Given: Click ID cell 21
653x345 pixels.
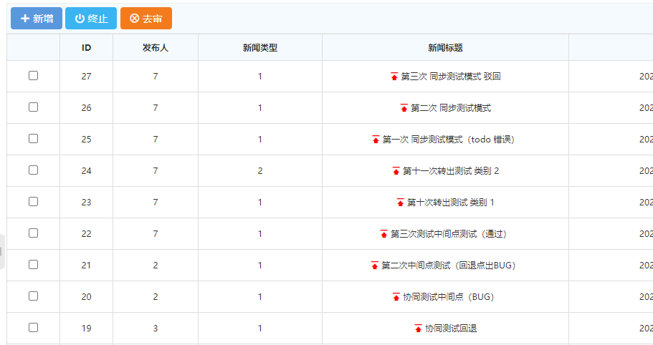Looking at the screenshot, I should [86, 266].
